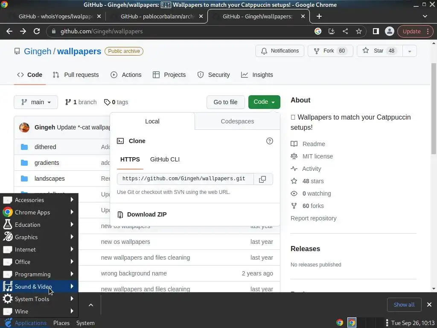The width and height of the screenshot is (437, 328).
Task: Dismiss the downloads bar with the X
Action: [429, 305]
